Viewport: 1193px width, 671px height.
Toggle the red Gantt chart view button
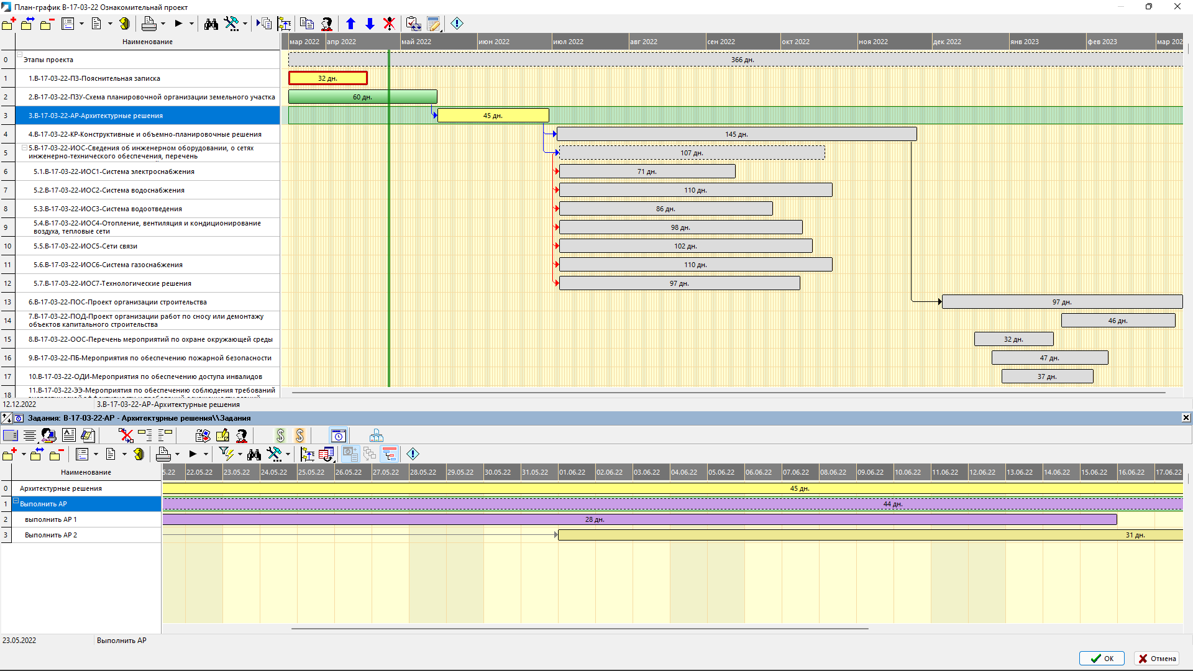[x=390, y=454]
